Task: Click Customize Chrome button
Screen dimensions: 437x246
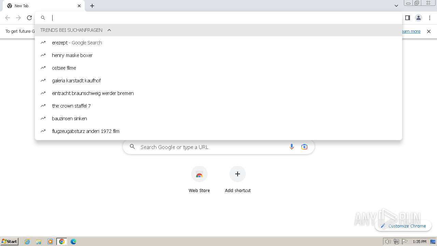Action: point(403,226)
